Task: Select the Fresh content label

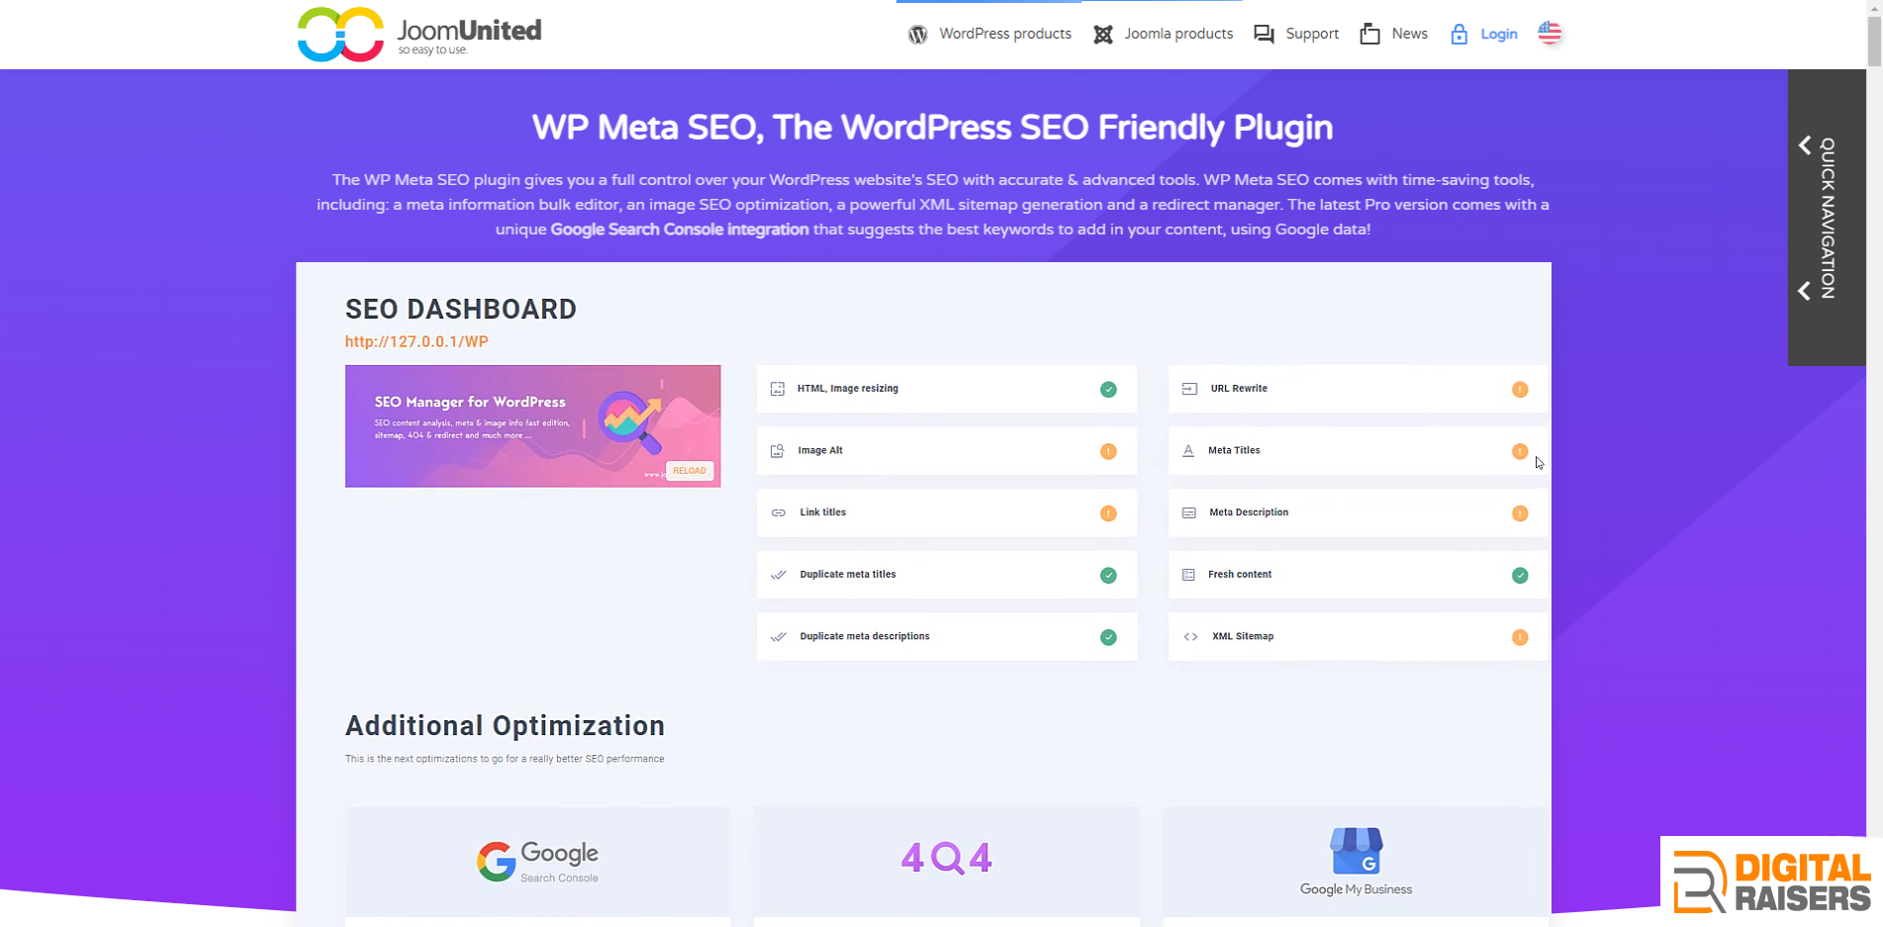Action: coord(1240,575)
